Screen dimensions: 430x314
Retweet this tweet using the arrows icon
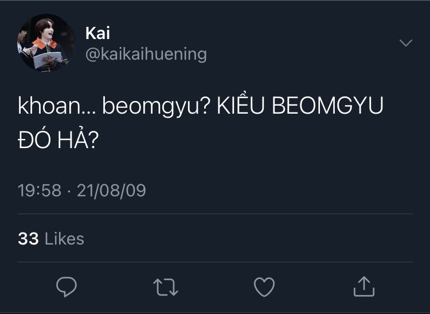166,286
